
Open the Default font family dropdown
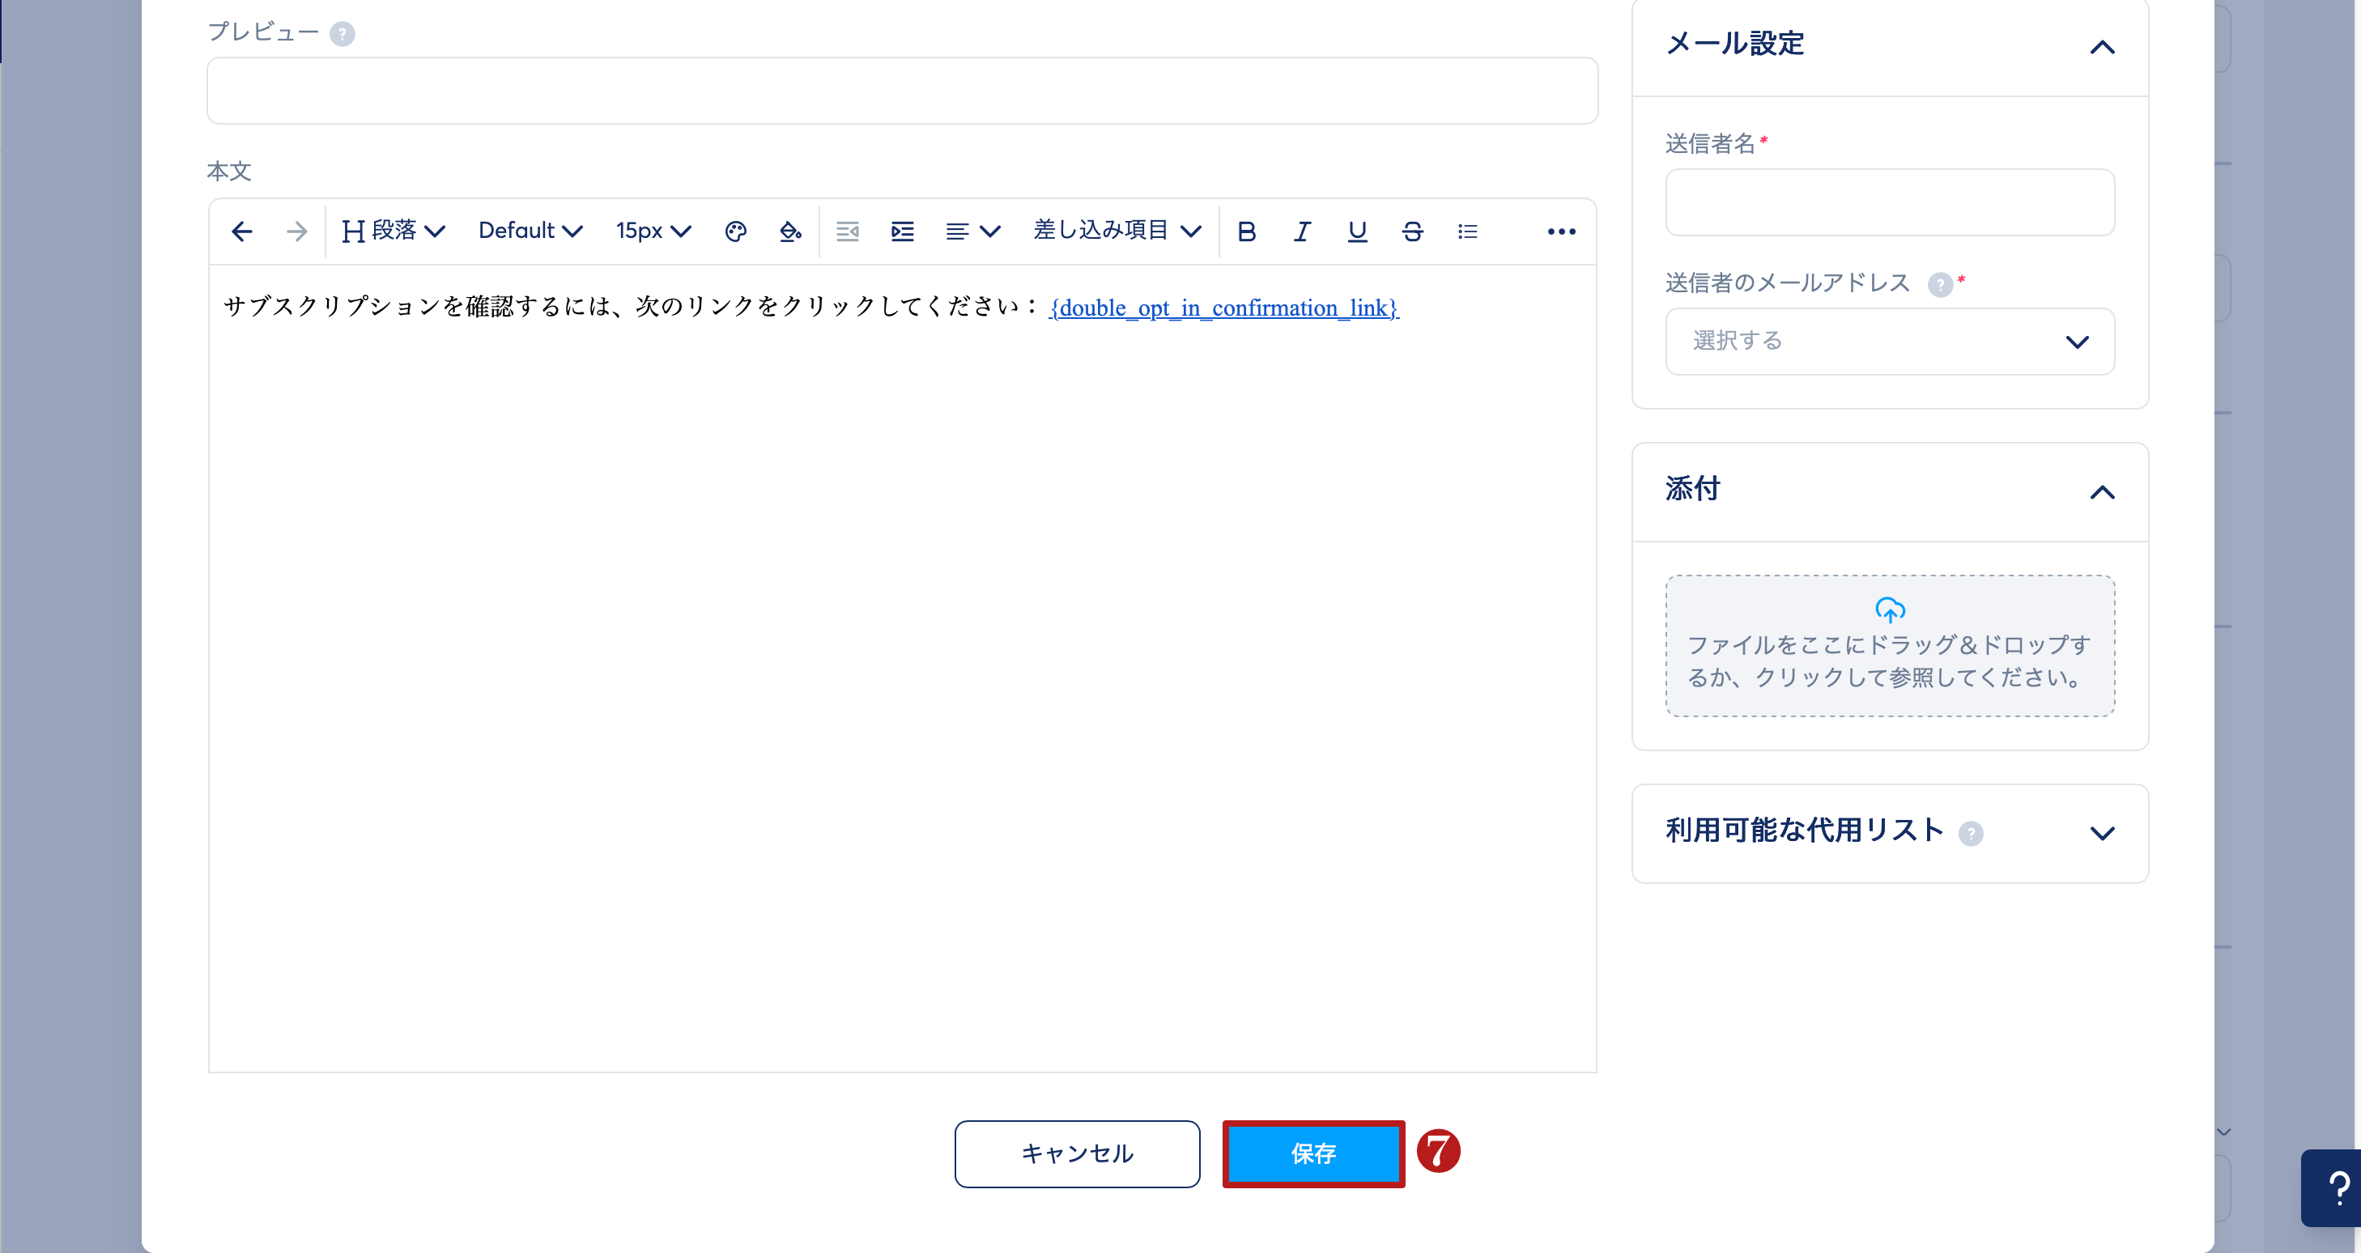pos(530,231)
